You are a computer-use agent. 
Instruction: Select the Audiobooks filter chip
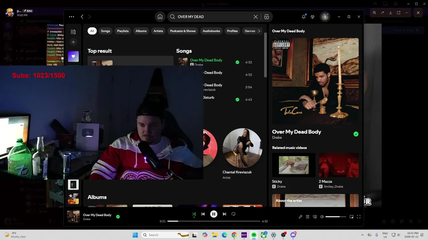tap(211, 31)
